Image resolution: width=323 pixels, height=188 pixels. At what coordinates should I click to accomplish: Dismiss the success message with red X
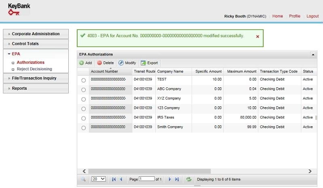click(258, 36)
